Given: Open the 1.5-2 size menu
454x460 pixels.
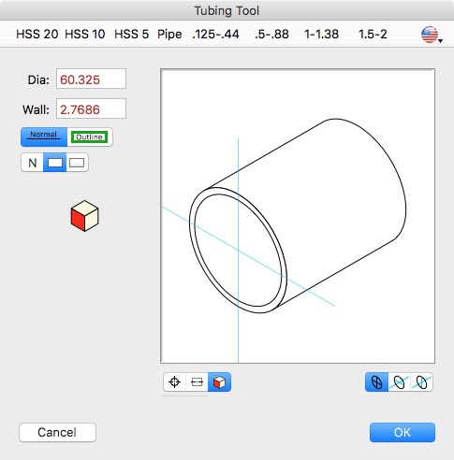Looking at the screenshot, I should coord(373,34).
